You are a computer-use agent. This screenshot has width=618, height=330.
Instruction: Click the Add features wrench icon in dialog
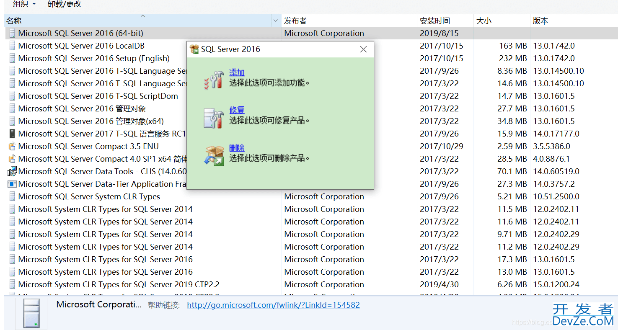[214, 80]
